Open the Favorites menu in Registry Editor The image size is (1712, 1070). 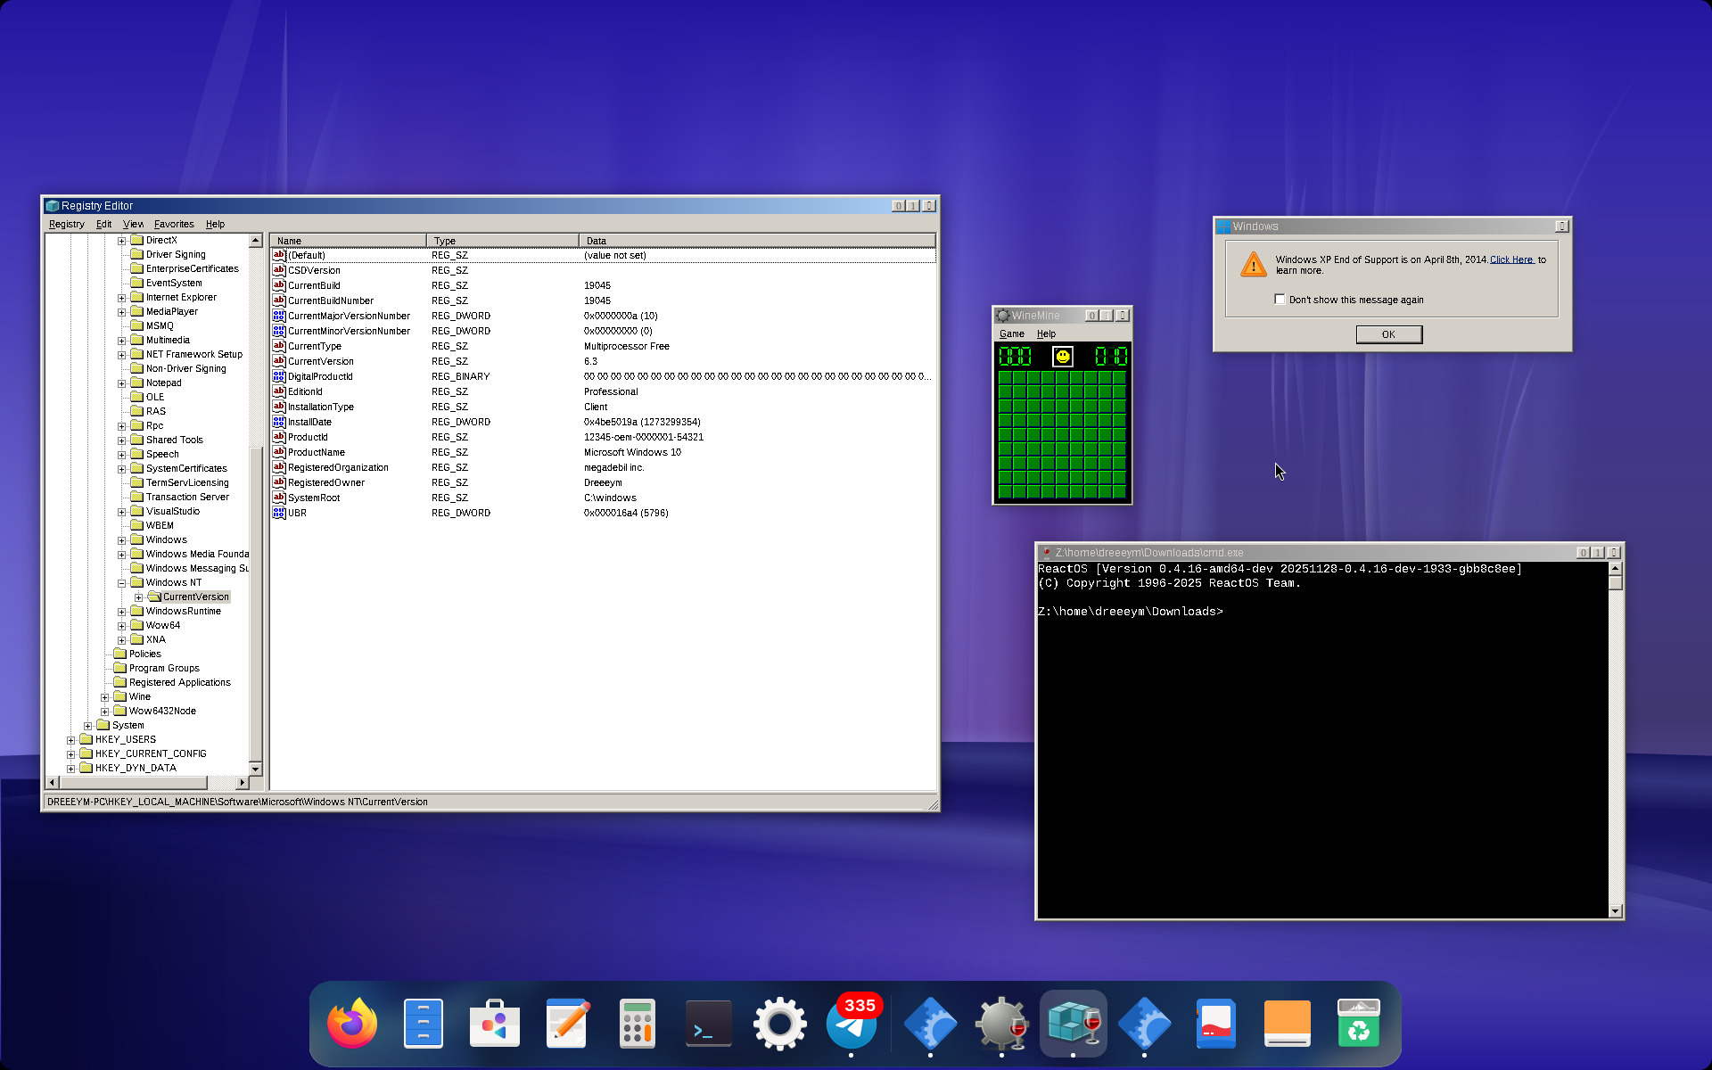pyautogui.click(x=173, y=225)
